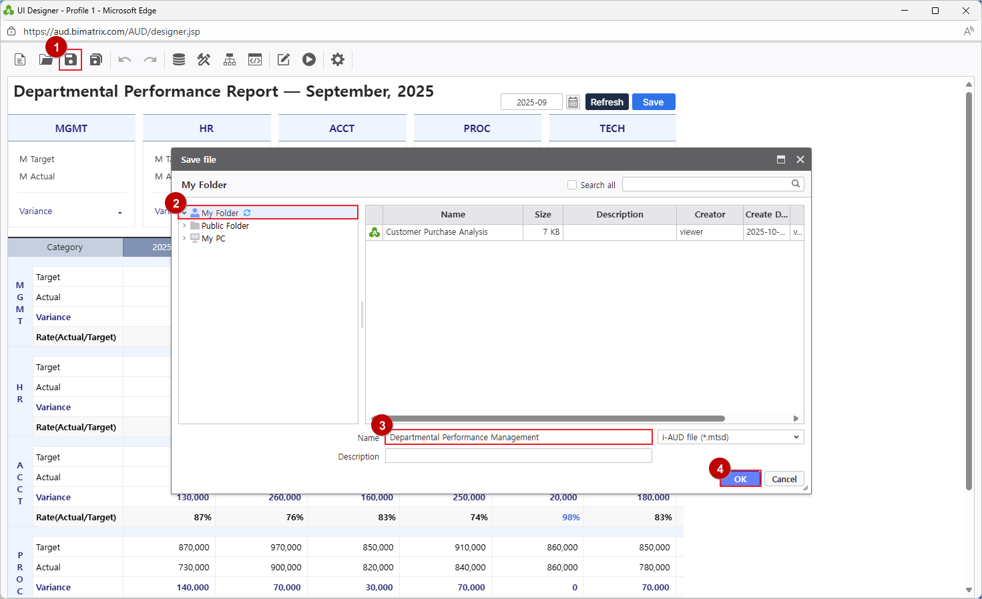Expand the My PC tree node

[x=184, y=238]
